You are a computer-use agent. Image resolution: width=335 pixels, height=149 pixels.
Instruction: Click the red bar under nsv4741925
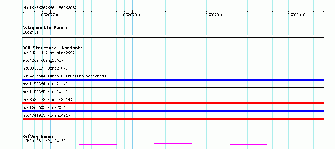(x=173, y=119)
